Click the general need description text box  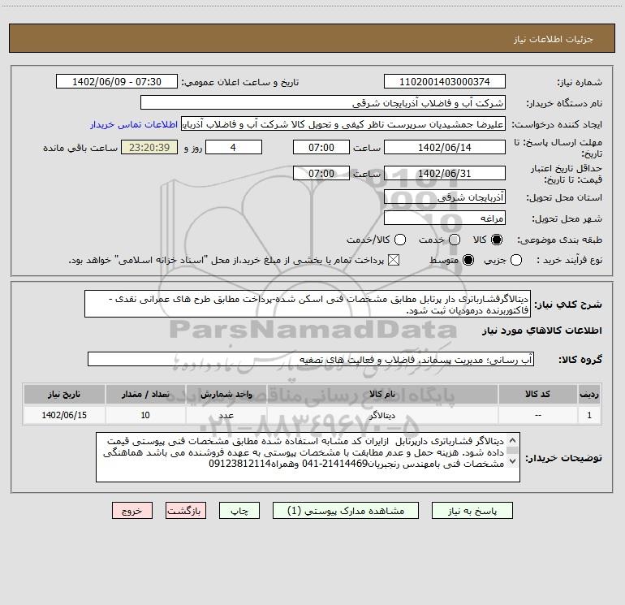click(308, 304)
